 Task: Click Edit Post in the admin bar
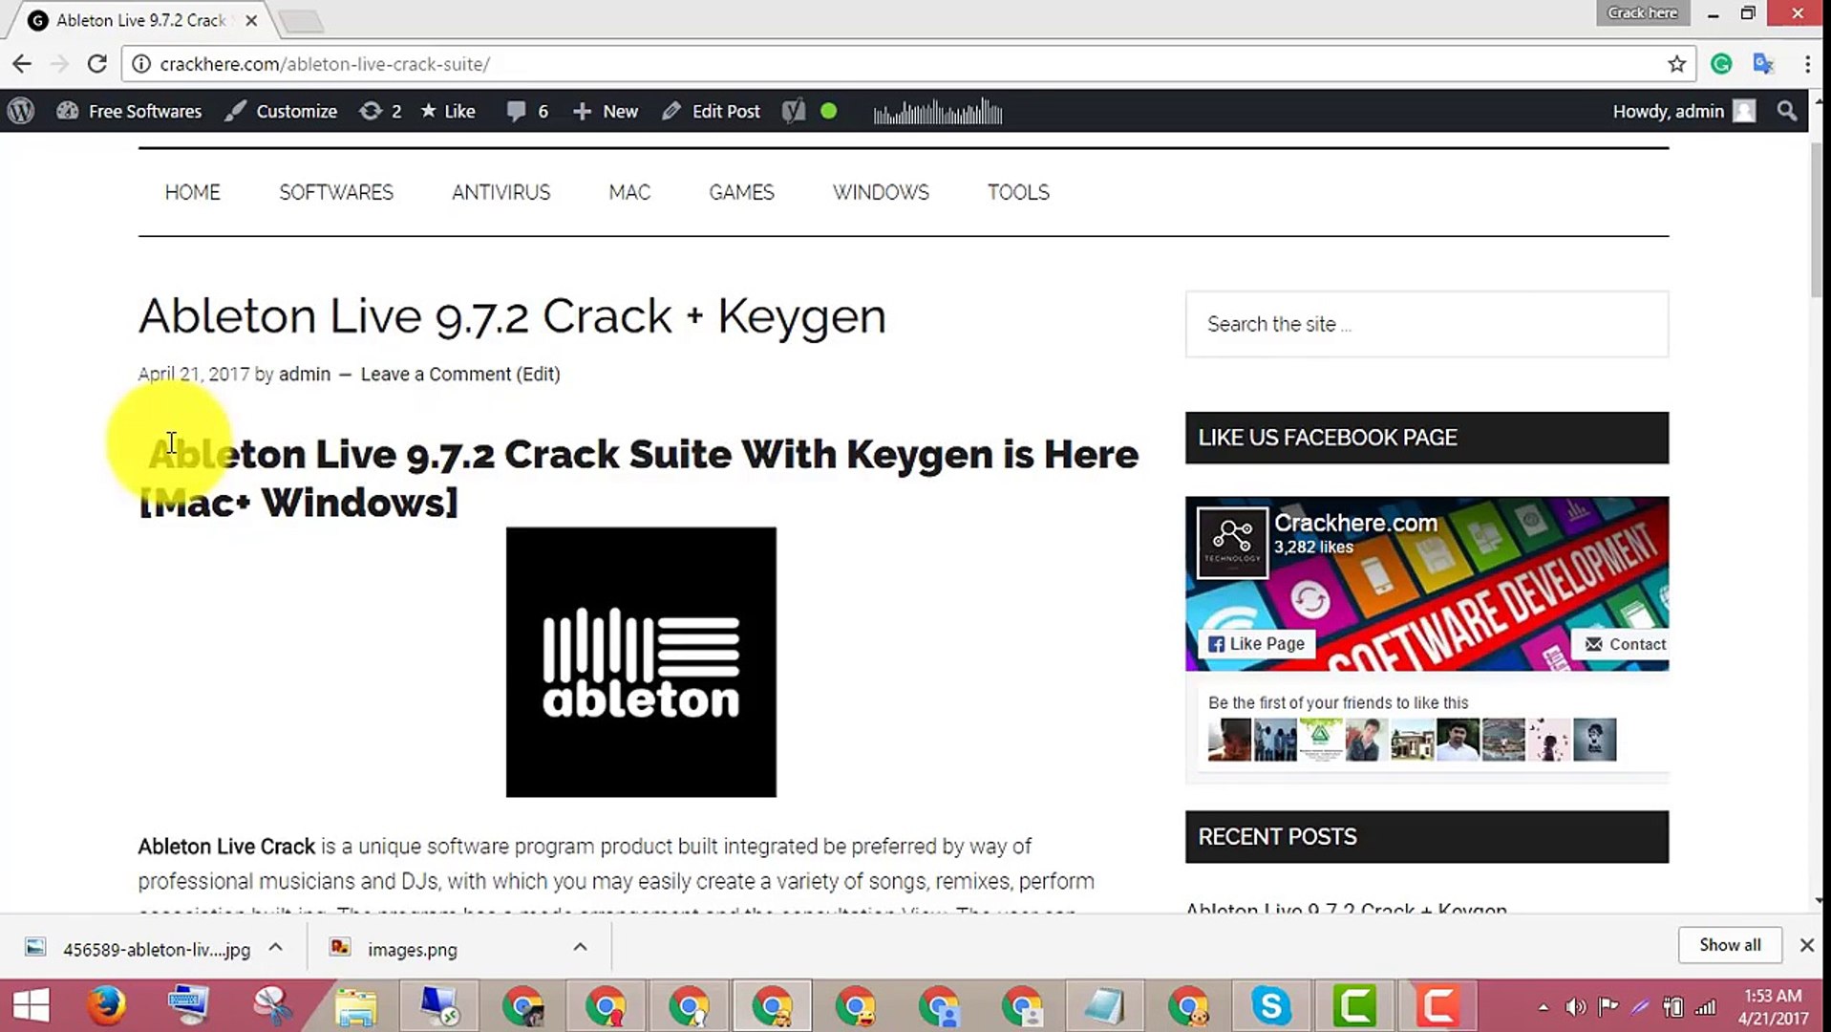tap(711, 112)
